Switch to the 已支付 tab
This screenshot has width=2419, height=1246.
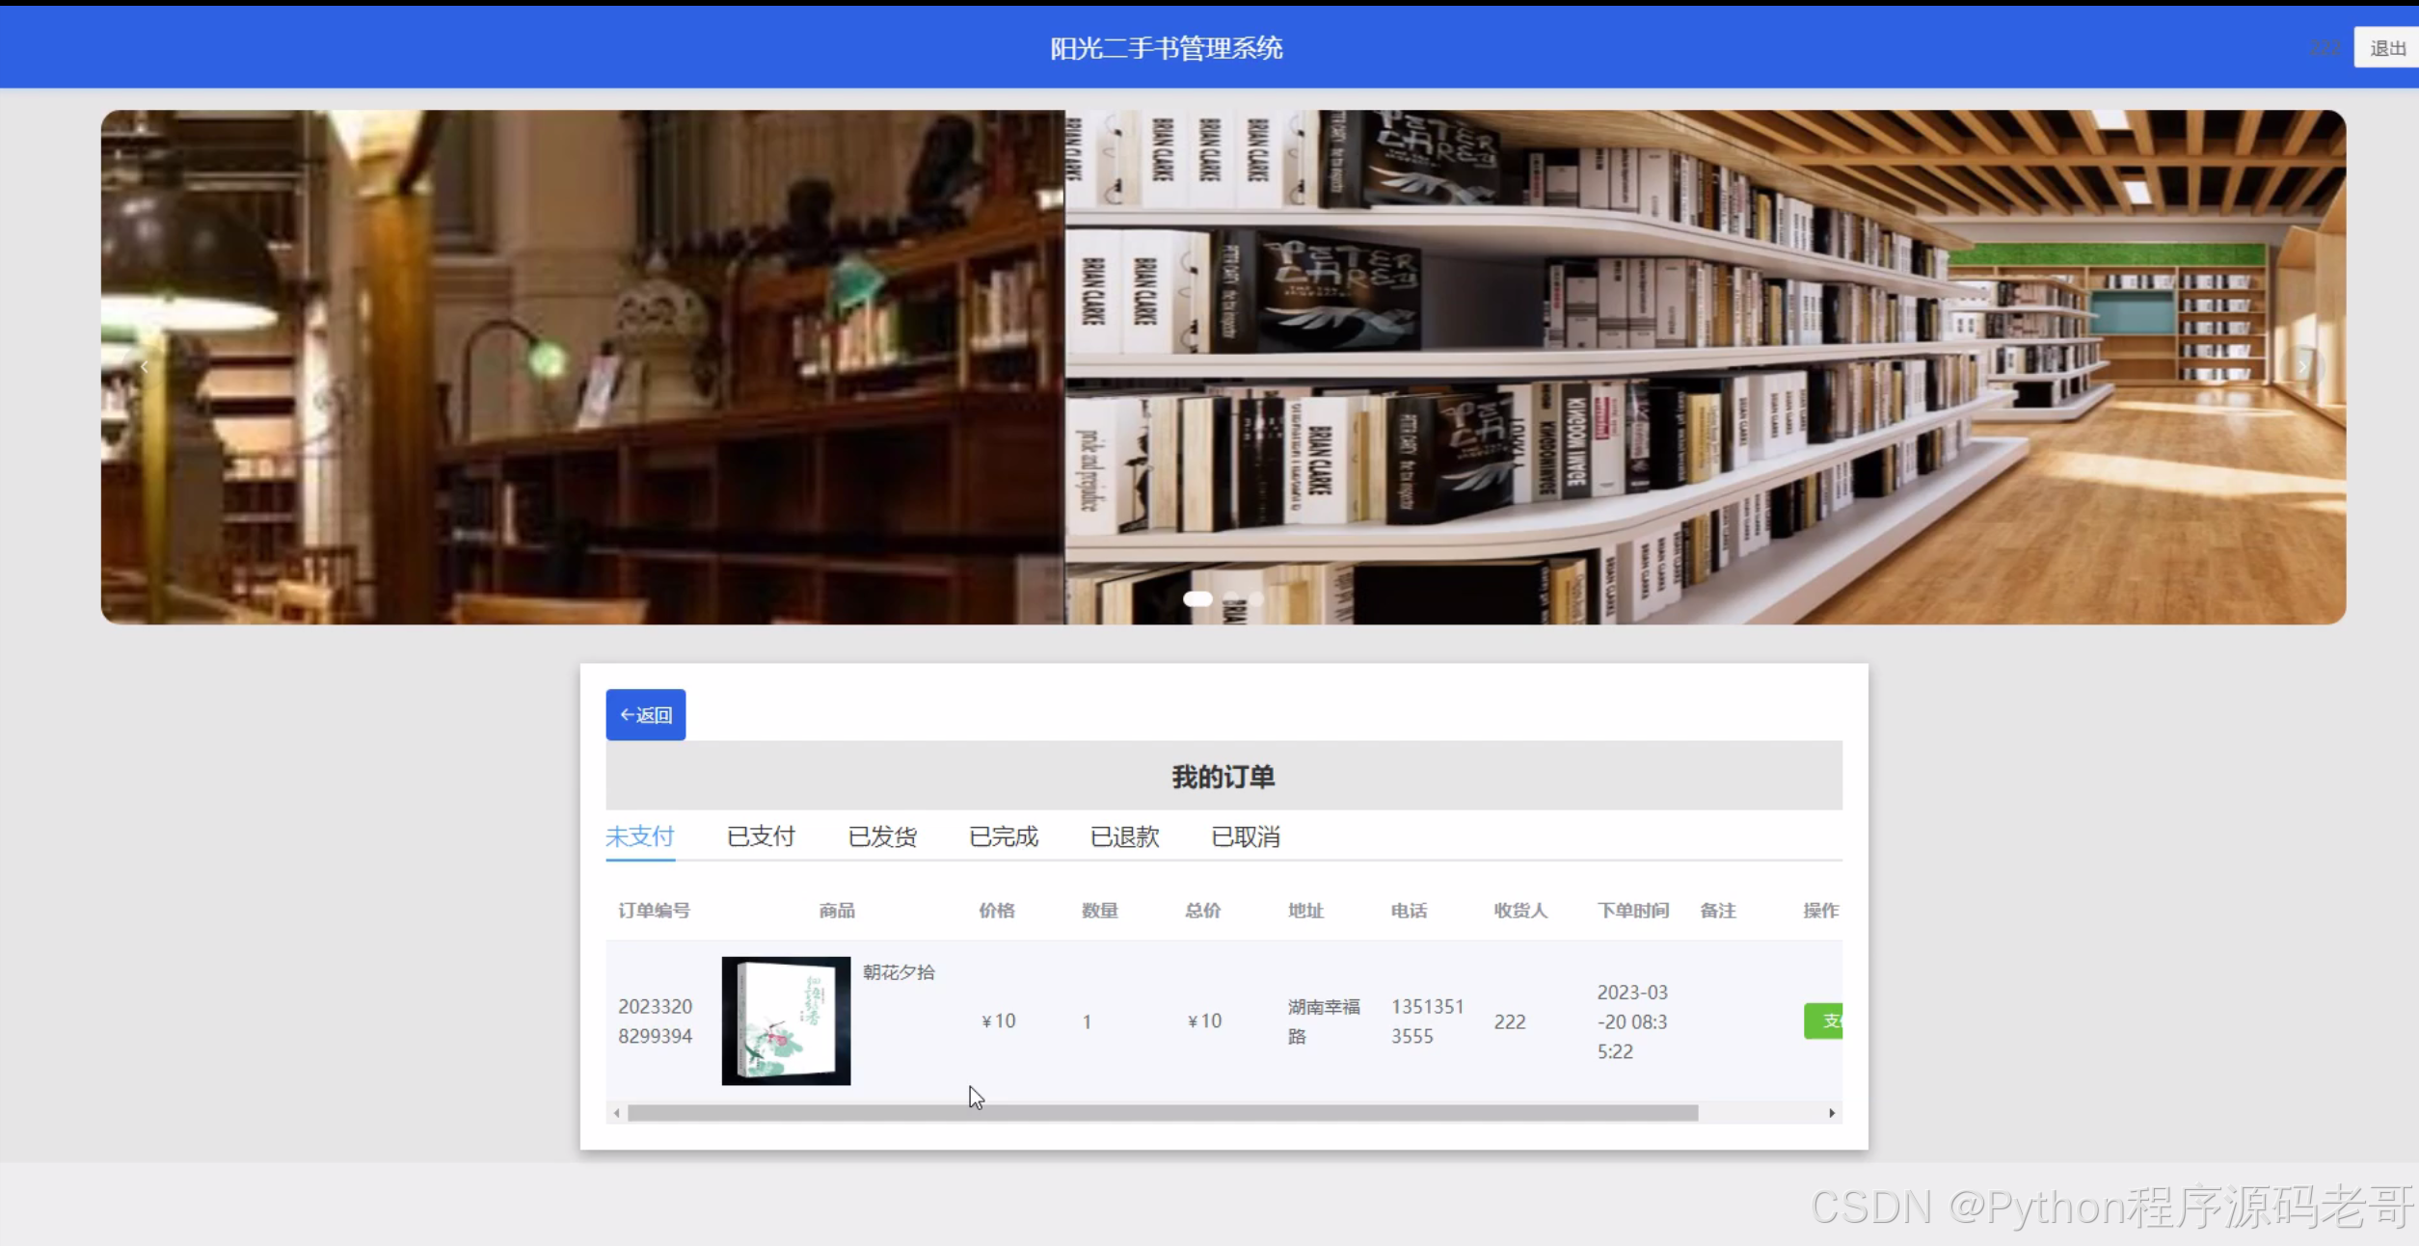tap(761, 836)
